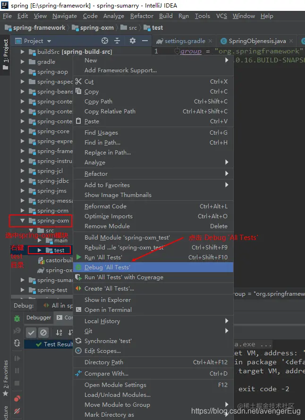
Task: Open the Local History submenu
Action: [x=153, y=321]
